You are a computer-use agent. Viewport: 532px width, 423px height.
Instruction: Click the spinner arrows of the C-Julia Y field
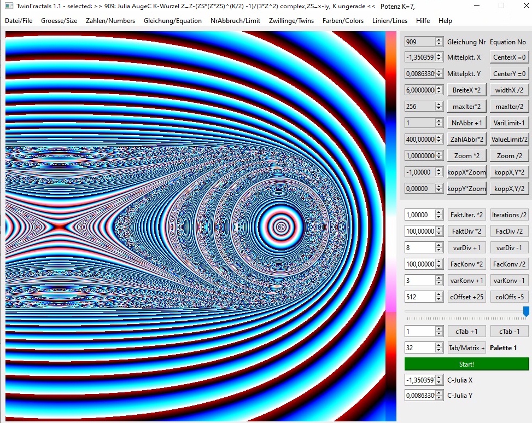click(x=439, y=395)
